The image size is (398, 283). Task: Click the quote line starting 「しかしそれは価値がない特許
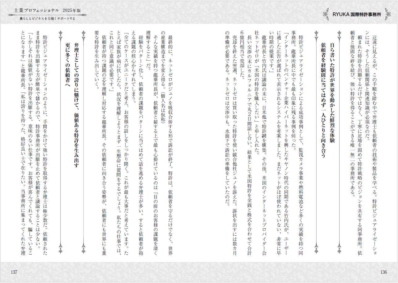pos(31,139)
